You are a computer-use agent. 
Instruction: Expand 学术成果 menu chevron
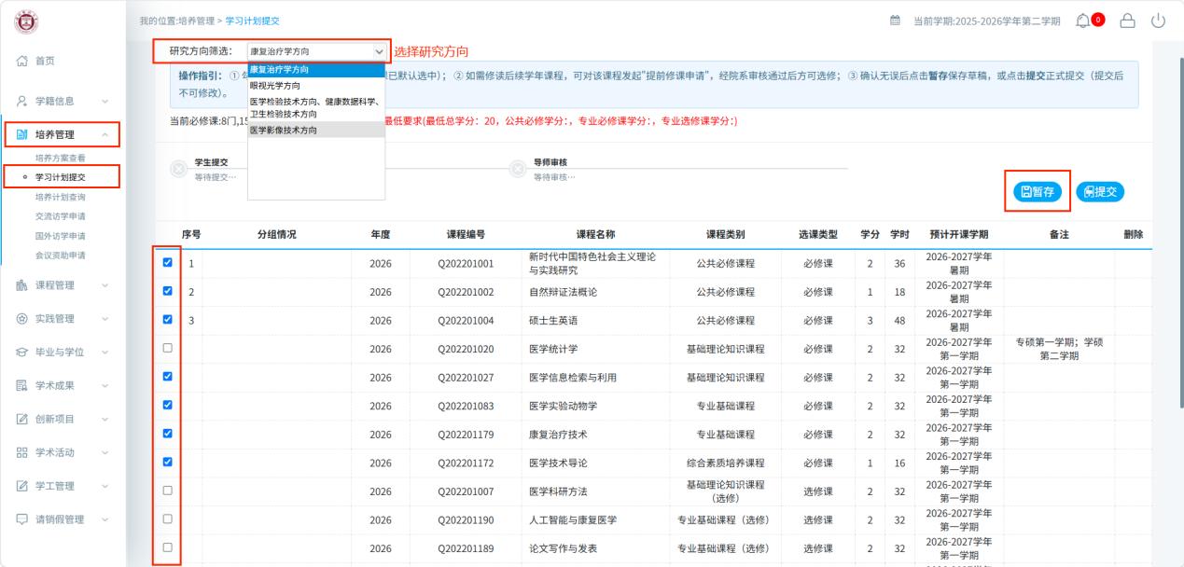coord(104,386)
